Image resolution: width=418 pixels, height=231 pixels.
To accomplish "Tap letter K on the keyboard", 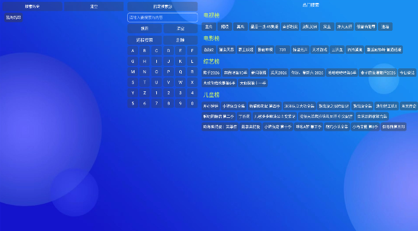I will [180, 61].
